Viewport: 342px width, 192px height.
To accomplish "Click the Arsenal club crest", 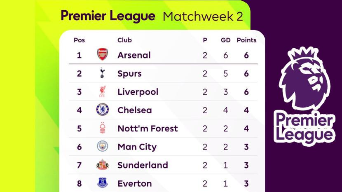I will [x=102, y=55].
